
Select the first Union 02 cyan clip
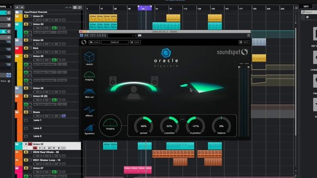110,146
